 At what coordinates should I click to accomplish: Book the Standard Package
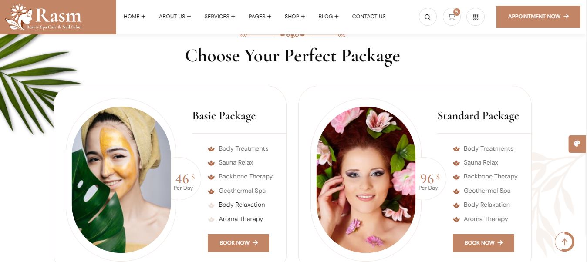(x=483, y=243)
